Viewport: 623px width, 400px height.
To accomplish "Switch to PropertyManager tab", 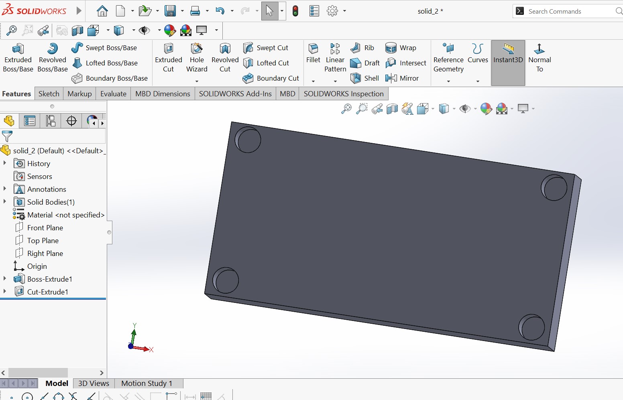I will [30, 121].
